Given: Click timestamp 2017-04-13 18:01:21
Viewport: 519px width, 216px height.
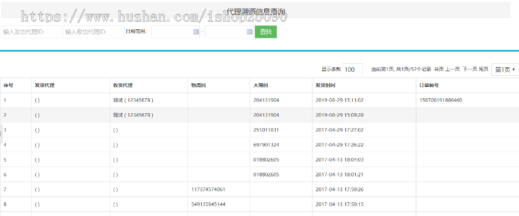Looking at the screenshot, I should [x=340, y=175].
